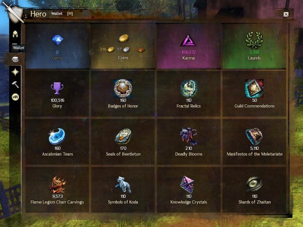This screenshot has height=227, width=303.
Task: Click the purple Karma triangle icon
Action: (x=188, y=41)
